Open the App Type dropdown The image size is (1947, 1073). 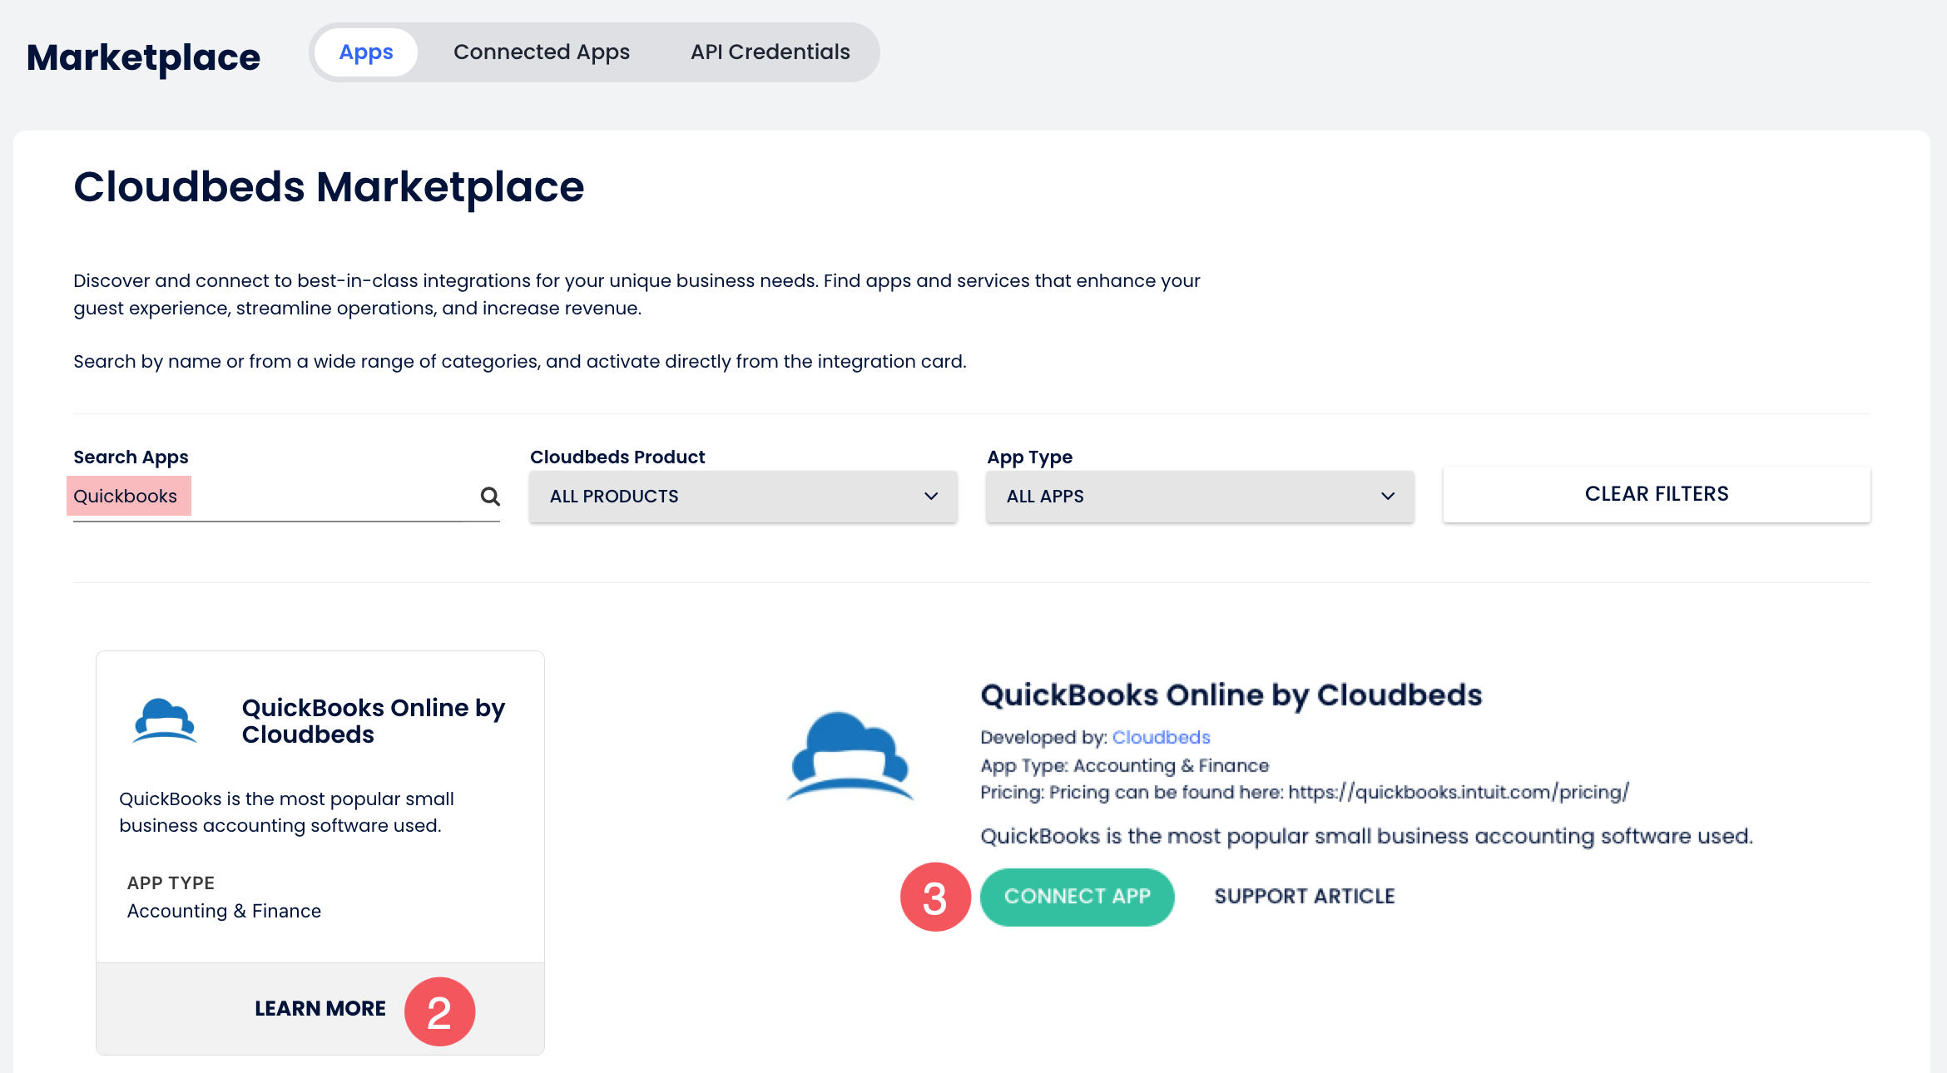(x=1199, y=497)
